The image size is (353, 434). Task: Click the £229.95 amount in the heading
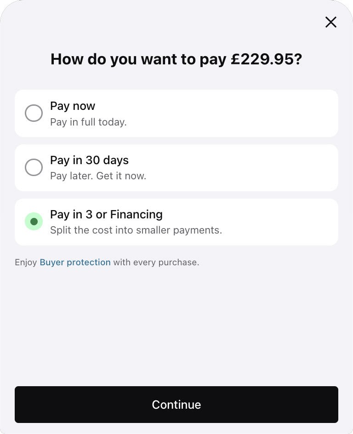tap(262, 59)
